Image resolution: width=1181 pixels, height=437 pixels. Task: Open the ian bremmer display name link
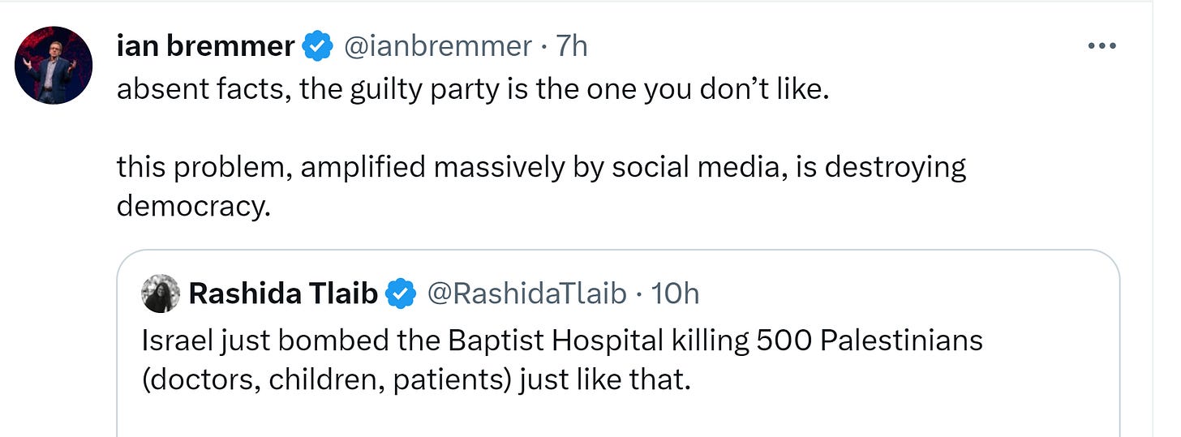coord(205,47)
